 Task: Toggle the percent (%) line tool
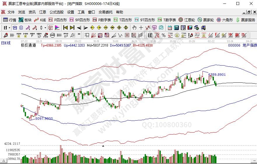coord(163,35)
